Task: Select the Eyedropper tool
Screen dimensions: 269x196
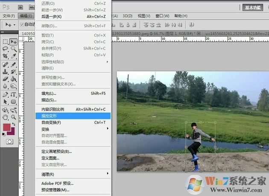Action: 14,56
